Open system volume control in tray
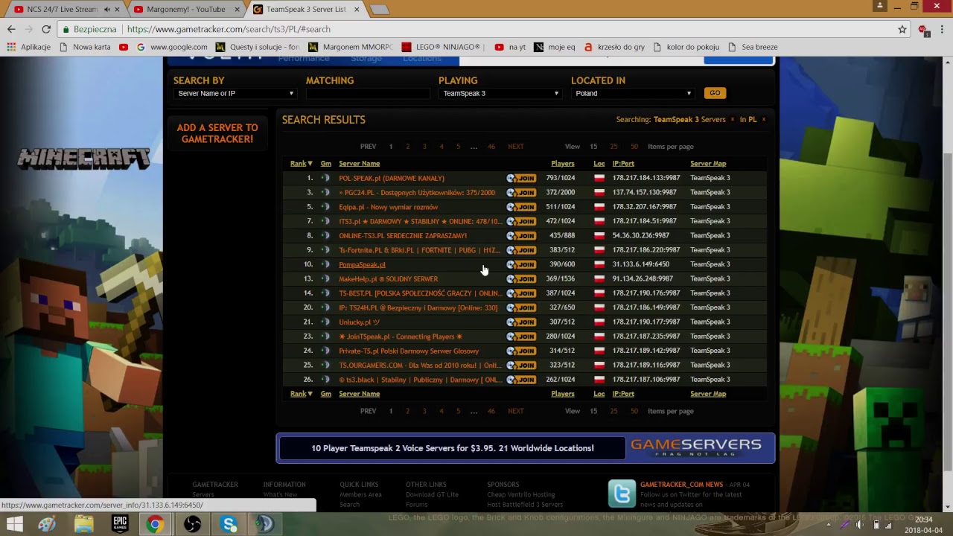The image size is (953, 536). coord(860,525)
